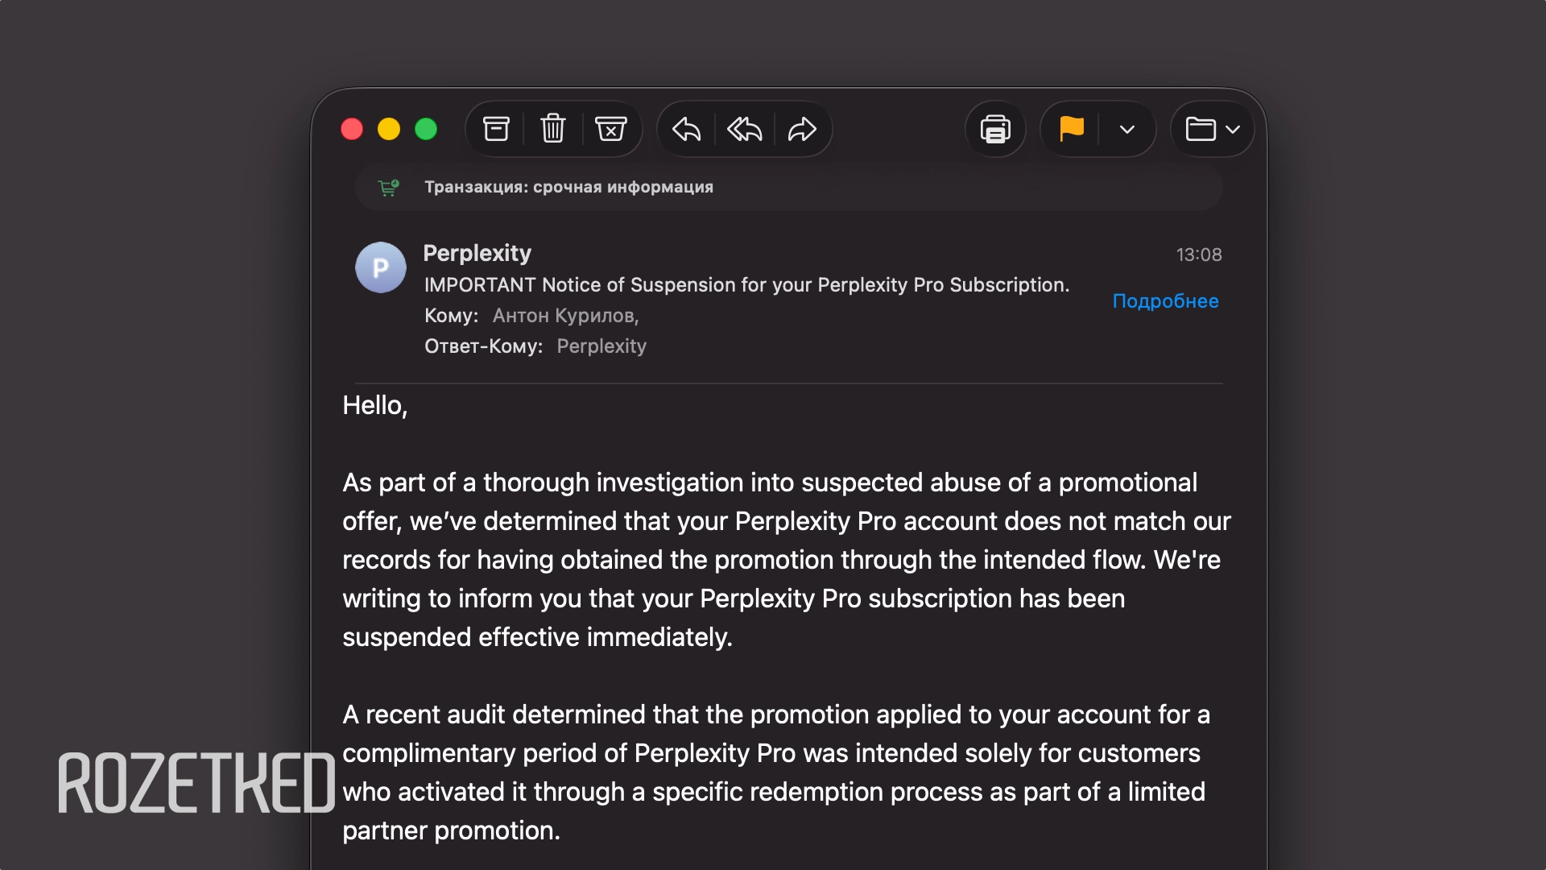Reply all to this email

(744, 129)
